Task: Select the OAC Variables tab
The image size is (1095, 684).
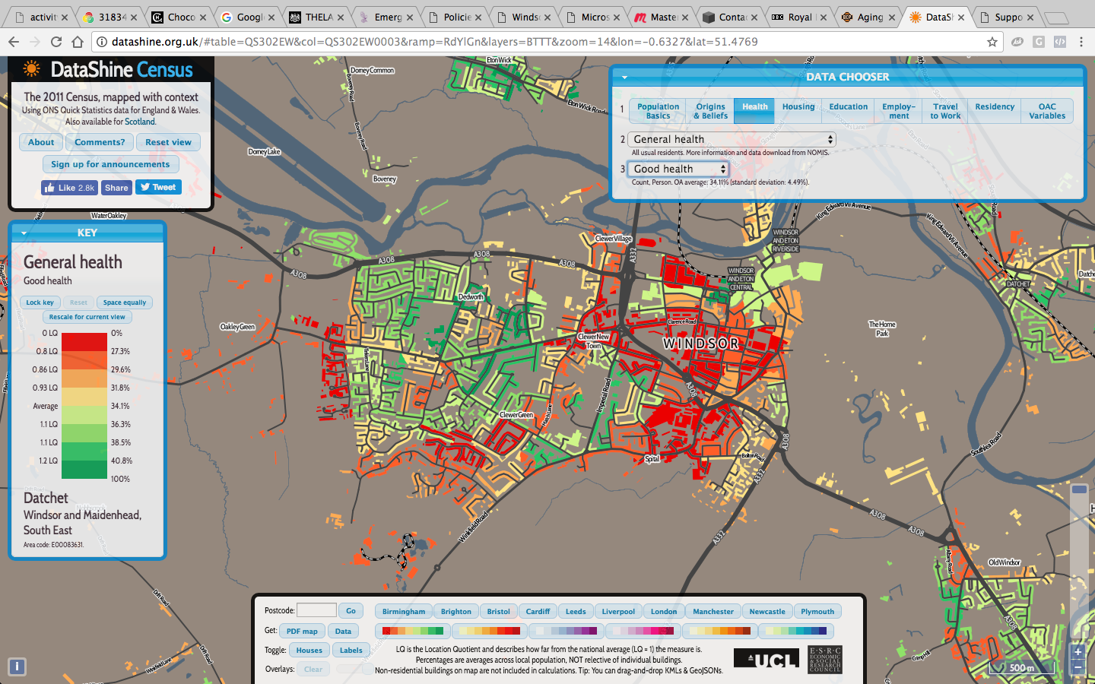Action: (x=1047, y=111)
